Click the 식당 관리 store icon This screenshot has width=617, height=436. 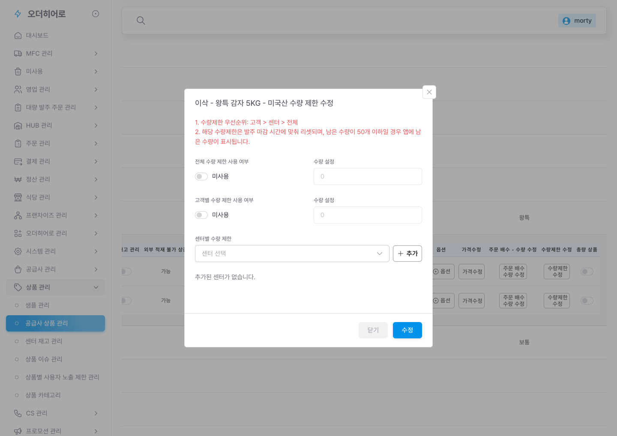point(18,197)
